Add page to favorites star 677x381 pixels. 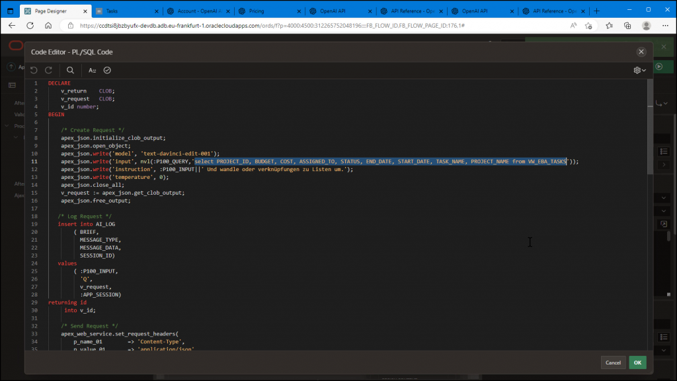pos(588,26)
